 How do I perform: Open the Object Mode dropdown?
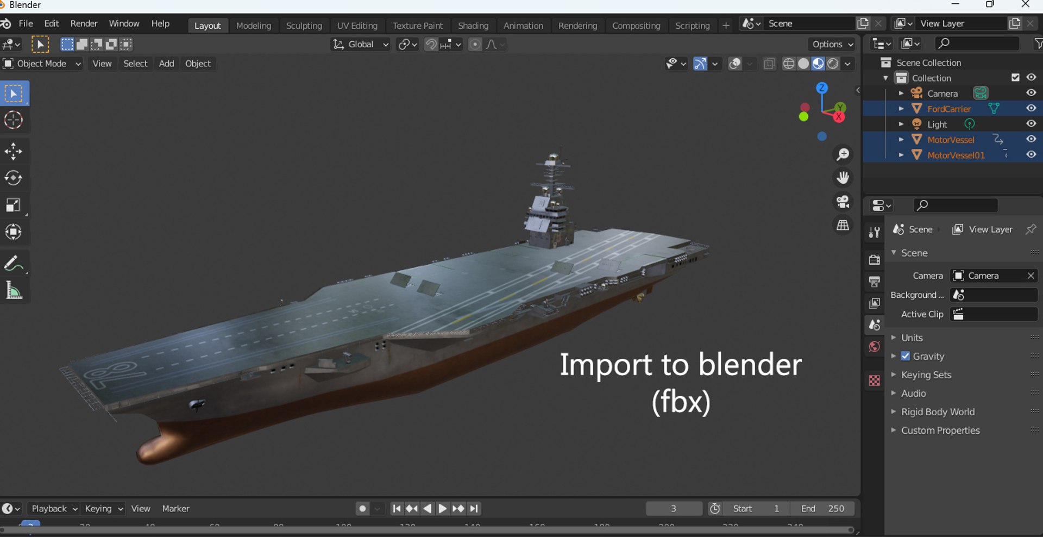42,64
